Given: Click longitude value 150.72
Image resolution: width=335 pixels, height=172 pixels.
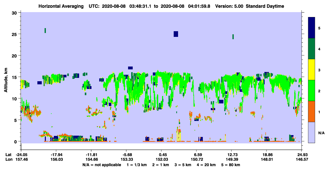Looking at the screenshot, I should [197, 160].
